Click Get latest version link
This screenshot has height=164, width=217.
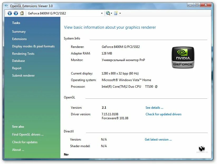click(x=158, y=140)
